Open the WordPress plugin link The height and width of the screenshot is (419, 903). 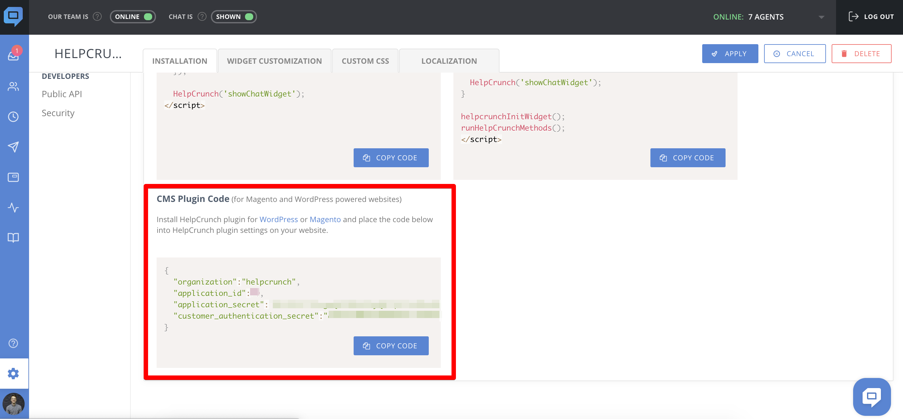point(279,219)
